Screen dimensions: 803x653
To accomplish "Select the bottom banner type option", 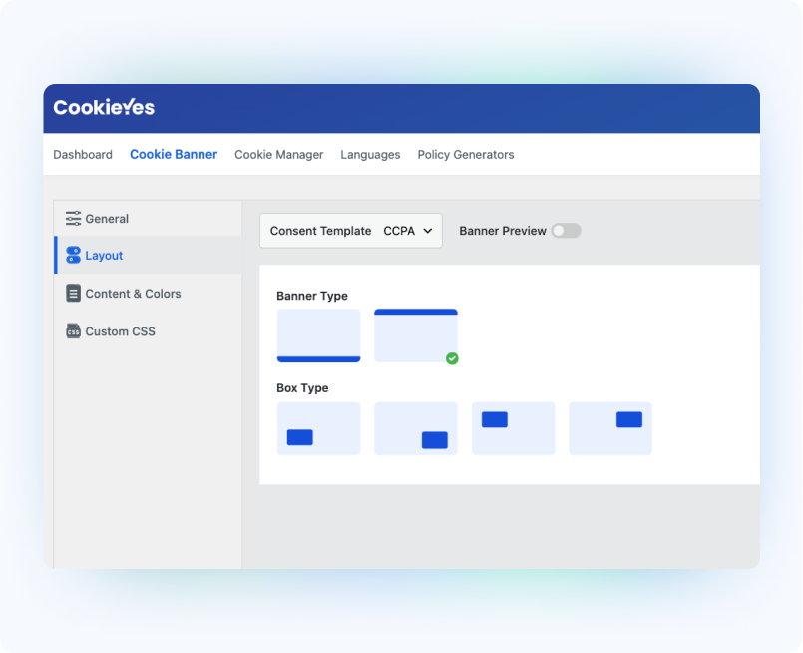I will [318, 335].
